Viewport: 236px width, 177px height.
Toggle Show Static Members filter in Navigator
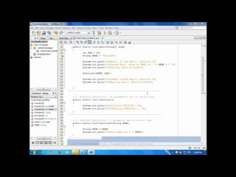(x=42, y=142)
